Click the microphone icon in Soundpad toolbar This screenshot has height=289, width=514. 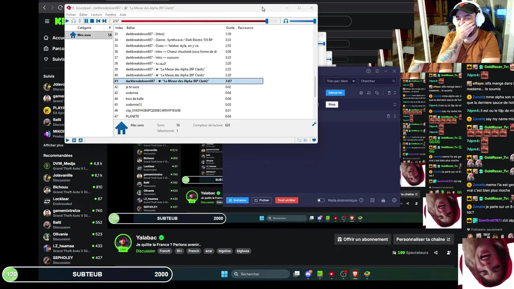click(x=80, y=21)
